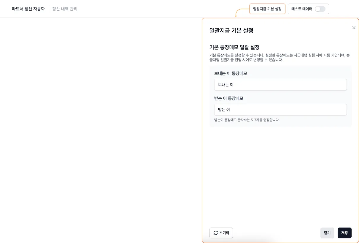Click the orange arrow pointing to the panel
This screenshot has height=243, width=359.
(239, 12)
